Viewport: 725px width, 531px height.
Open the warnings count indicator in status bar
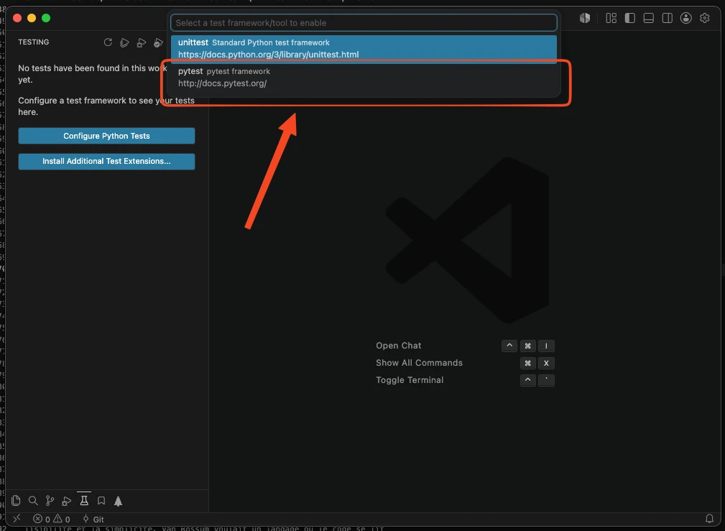(x=62, y=519)
